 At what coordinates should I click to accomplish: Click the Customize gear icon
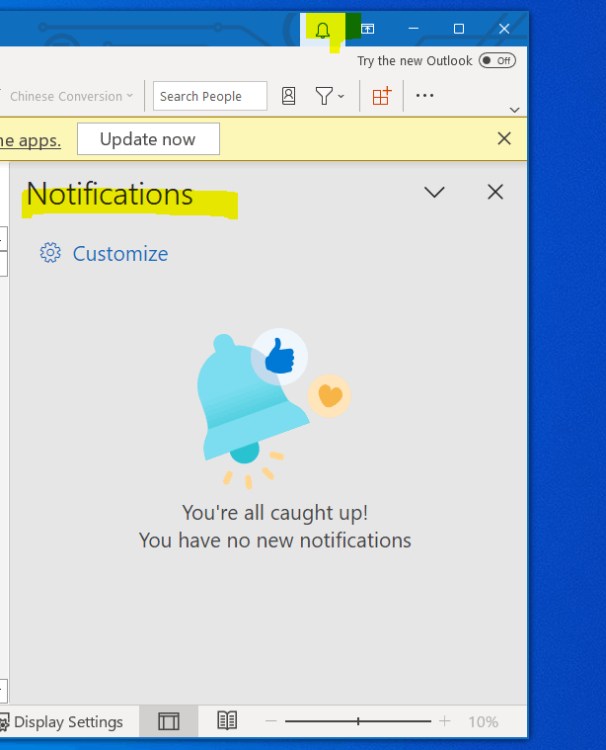(50, 253)
